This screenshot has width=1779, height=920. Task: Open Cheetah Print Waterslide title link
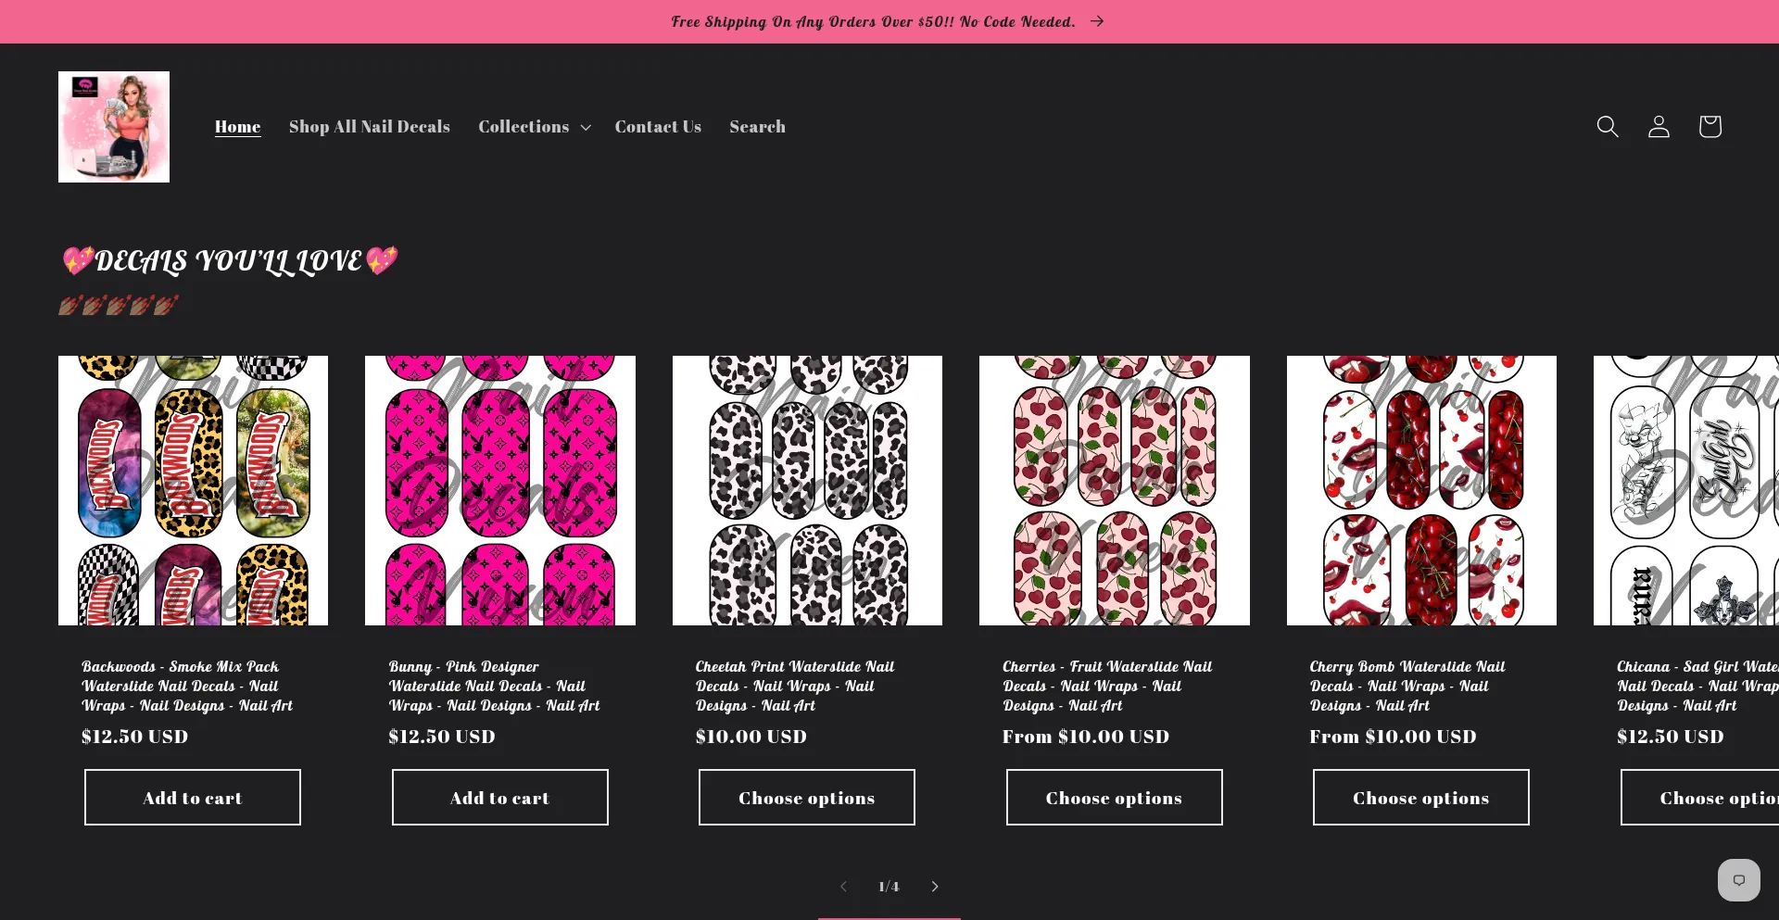pos(795,687)
